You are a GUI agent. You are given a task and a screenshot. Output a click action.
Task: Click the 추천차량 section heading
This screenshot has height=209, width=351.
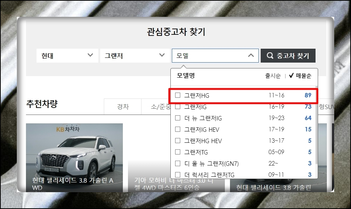tap(42, 104)
